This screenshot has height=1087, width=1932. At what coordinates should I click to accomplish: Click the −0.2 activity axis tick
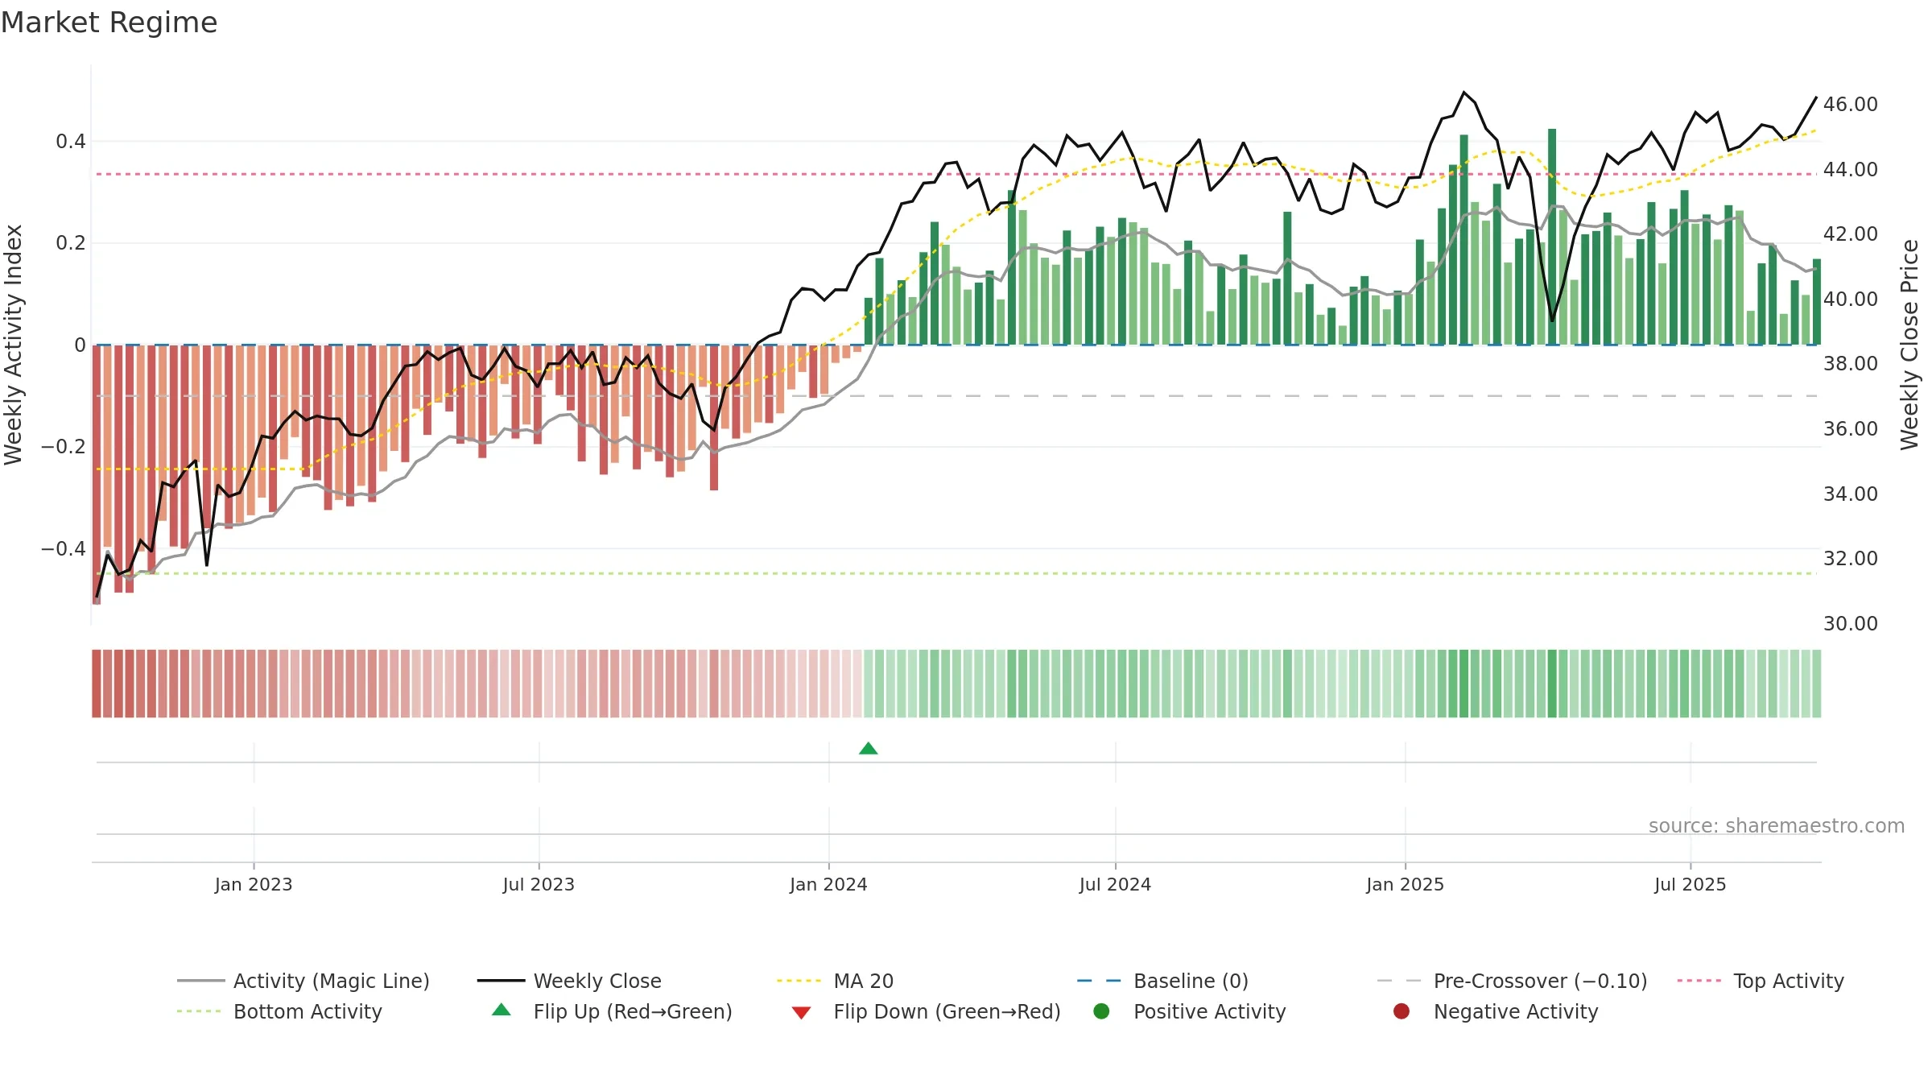click(x=64, y=447)
